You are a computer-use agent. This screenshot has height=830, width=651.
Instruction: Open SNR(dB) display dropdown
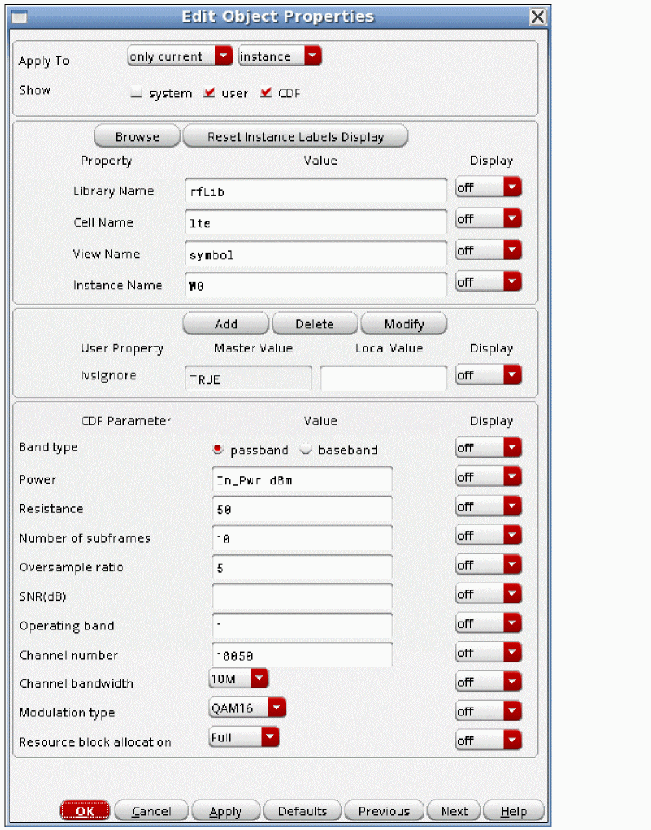[x=488, y=595]
